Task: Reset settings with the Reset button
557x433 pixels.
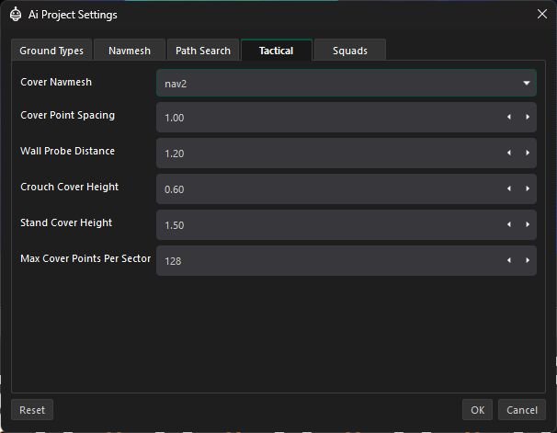Action: click(32, 410)
